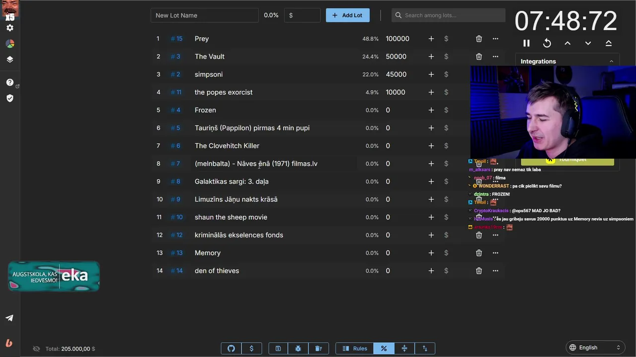Edit the simpsoni amount 45000

click(x=396, y=74)
